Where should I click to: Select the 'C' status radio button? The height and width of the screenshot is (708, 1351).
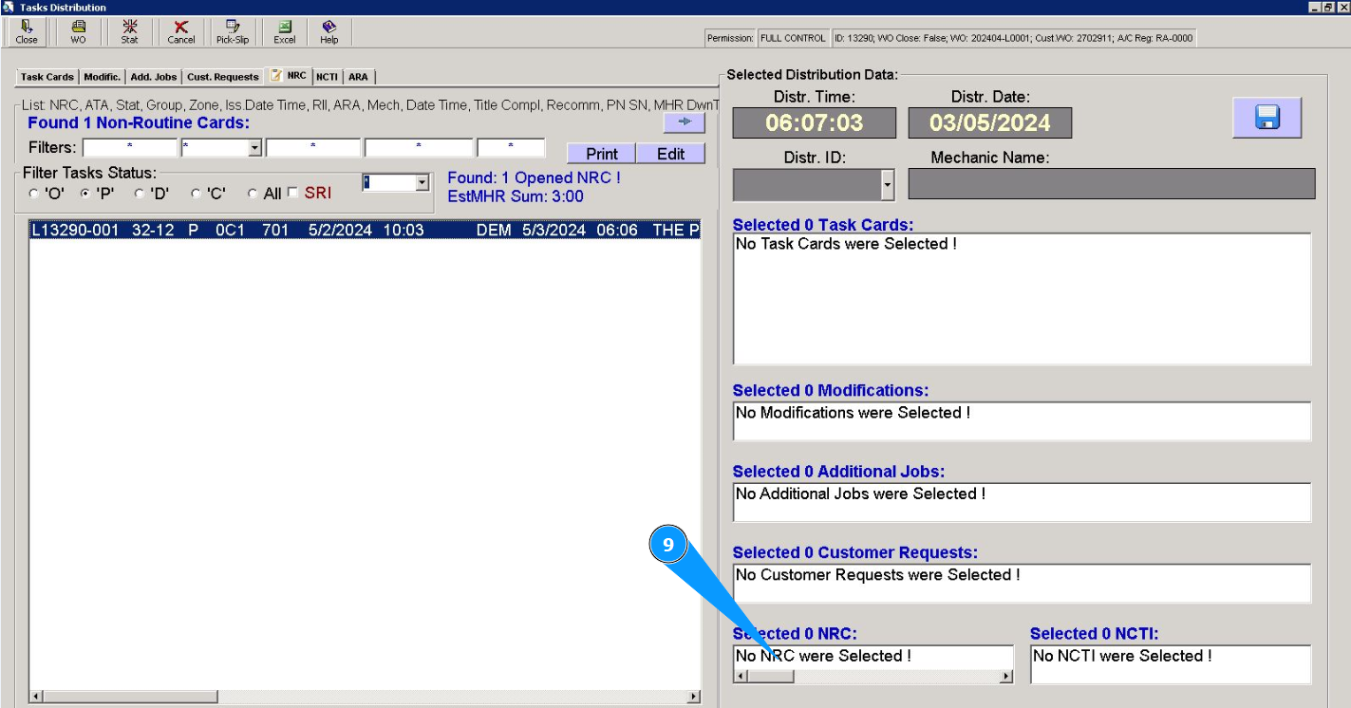[x=196, y=194]
